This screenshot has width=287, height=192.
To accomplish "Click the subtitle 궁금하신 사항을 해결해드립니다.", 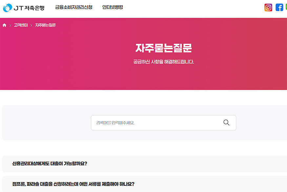I will click(x=163, y=62).
